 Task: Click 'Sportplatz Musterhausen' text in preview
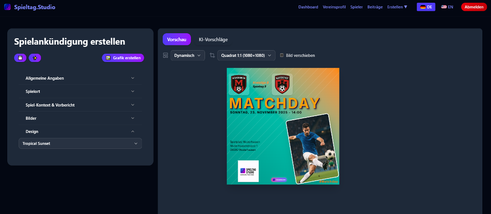245,142
